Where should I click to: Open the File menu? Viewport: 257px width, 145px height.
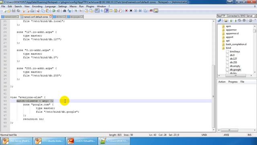pyautogui.click(x=3, y=6)
